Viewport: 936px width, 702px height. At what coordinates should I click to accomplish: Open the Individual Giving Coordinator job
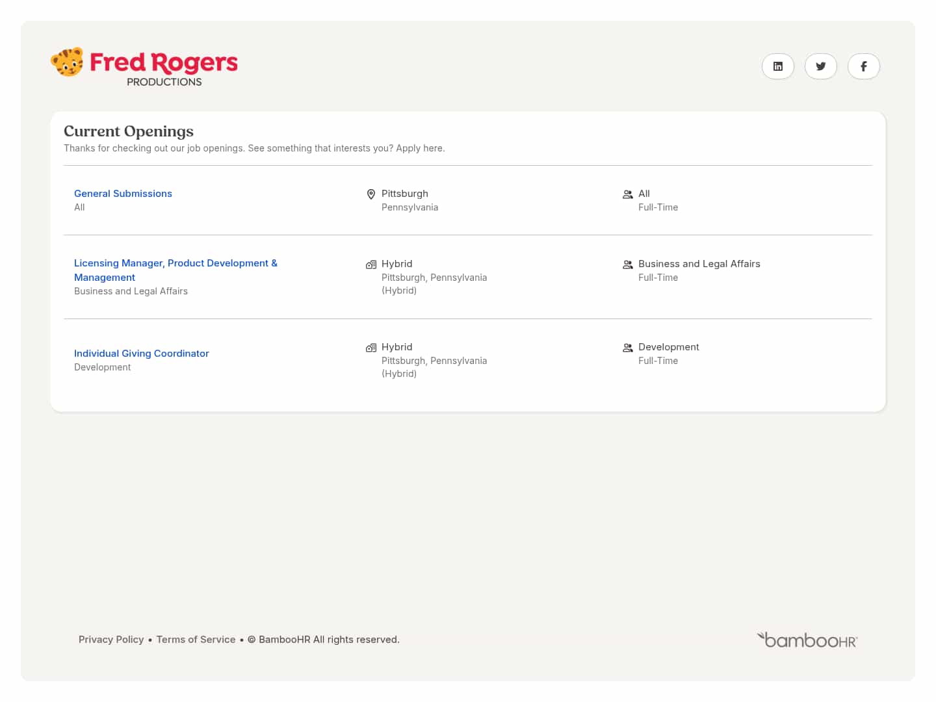[142, 354]
